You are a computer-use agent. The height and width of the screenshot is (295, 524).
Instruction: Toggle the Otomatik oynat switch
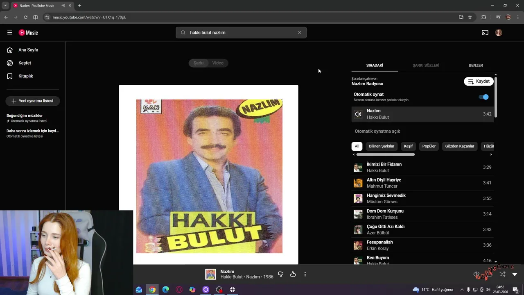pyautogui.click(x=483, y=97)
